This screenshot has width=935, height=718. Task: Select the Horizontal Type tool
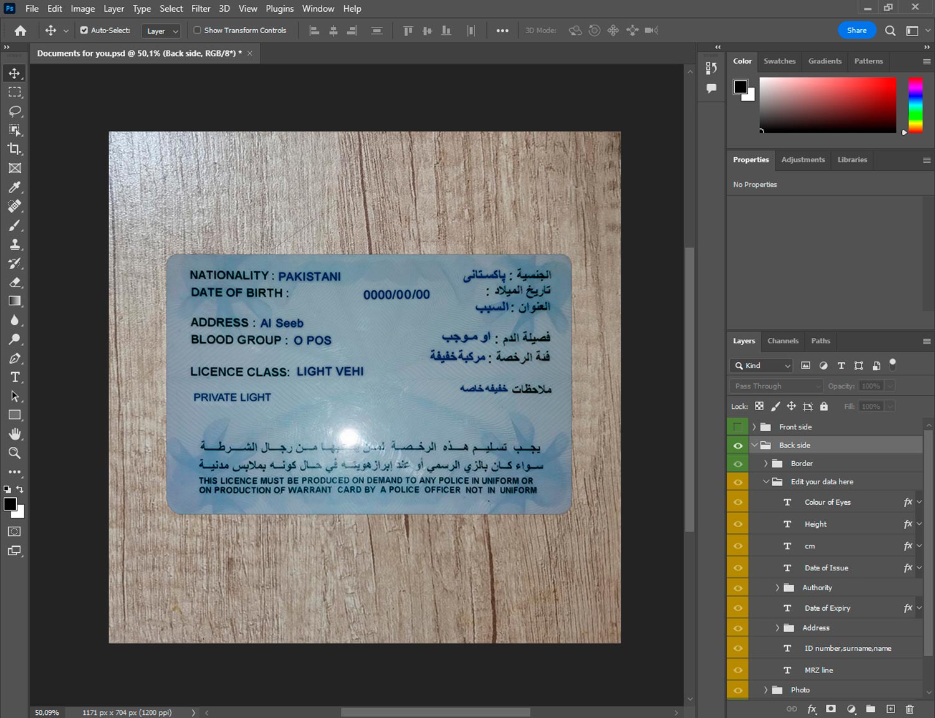click(x=15, y=377)
